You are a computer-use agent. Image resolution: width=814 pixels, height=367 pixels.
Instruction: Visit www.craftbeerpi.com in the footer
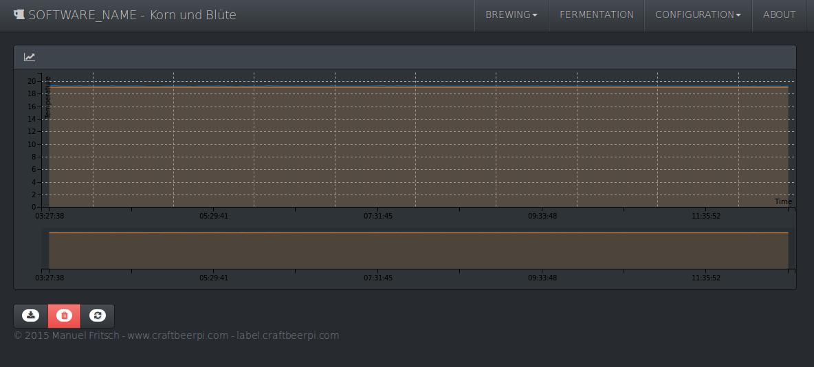pyautogui.click(x=177, y=335)
